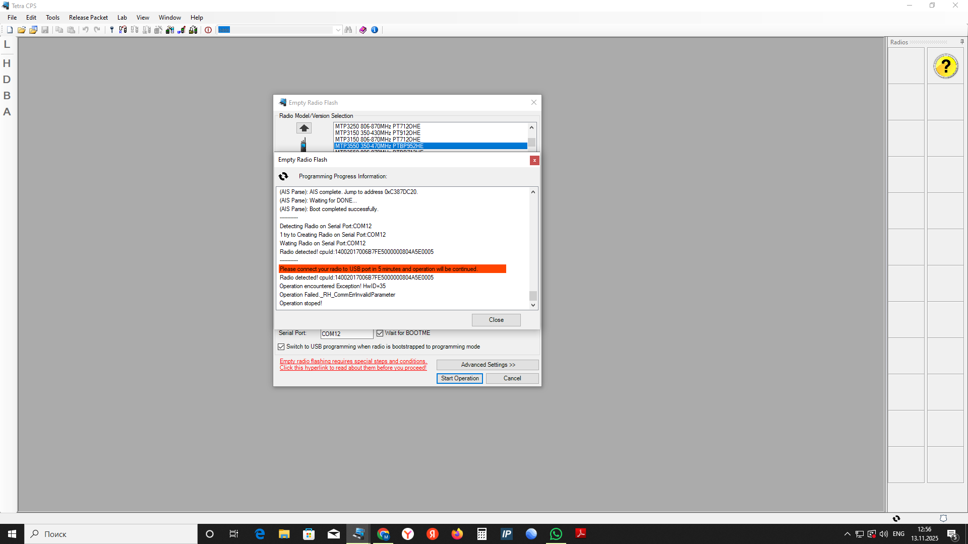This screenshot has height=544, width=968.
Task: Click the yellow question mark radio icon
Action: pyautogui.click(x=945, y=66)
